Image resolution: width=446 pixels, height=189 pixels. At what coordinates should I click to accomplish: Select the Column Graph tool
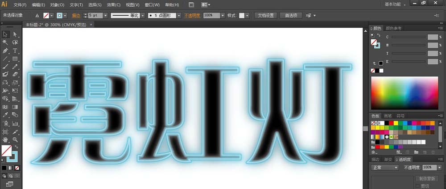pos(15,123)
